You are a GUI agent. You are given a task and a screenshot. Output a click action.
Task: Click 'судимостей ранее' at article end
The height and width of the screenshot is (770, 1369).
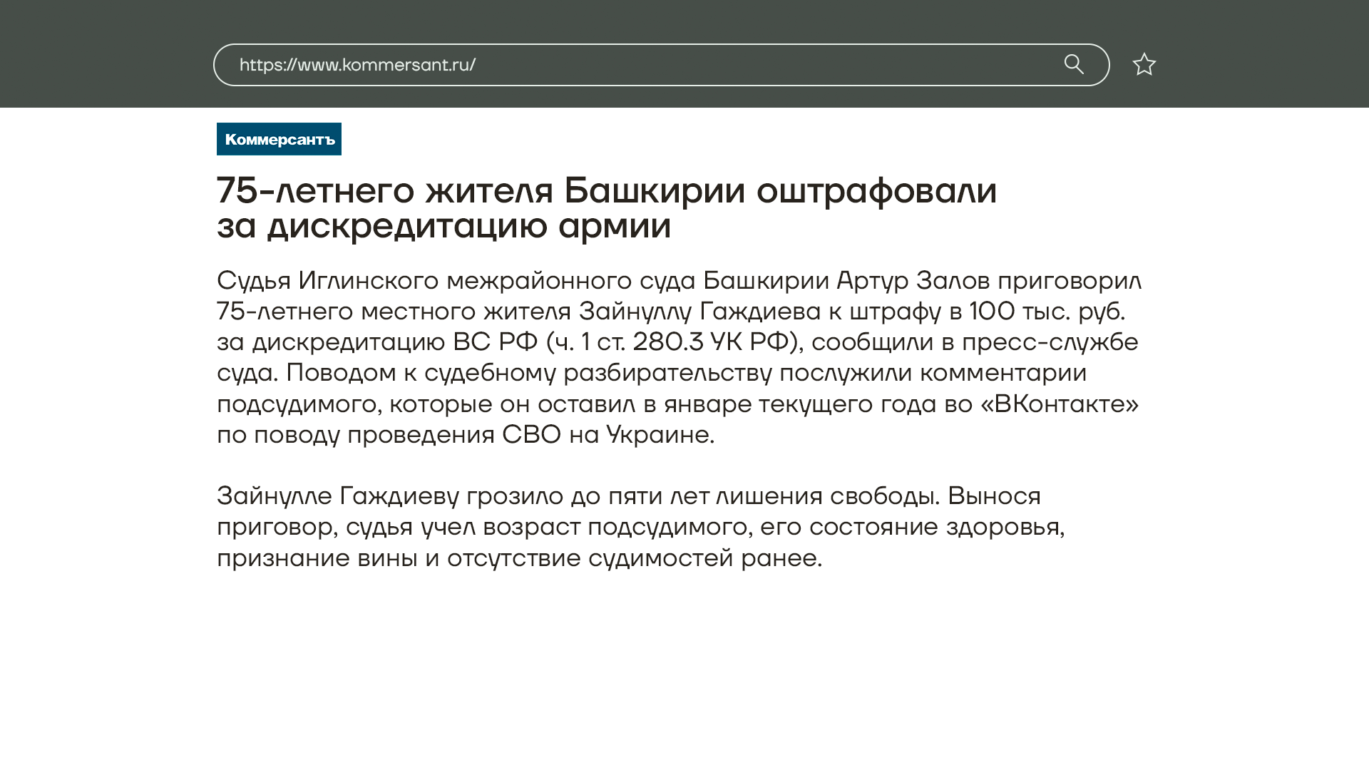tap(704, 558)
